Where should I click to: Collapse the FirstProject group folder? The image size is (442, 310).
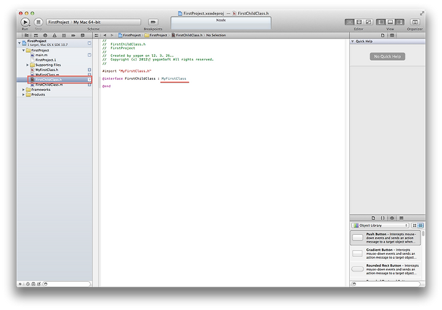[23, 50]
